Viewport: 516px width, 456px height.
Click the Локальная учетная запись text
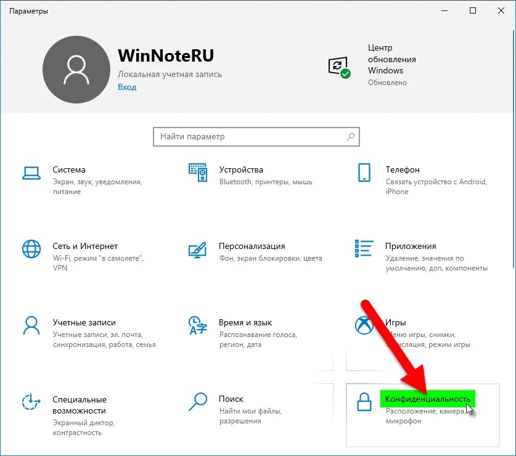pyautogui.click(x=170, y=75)
